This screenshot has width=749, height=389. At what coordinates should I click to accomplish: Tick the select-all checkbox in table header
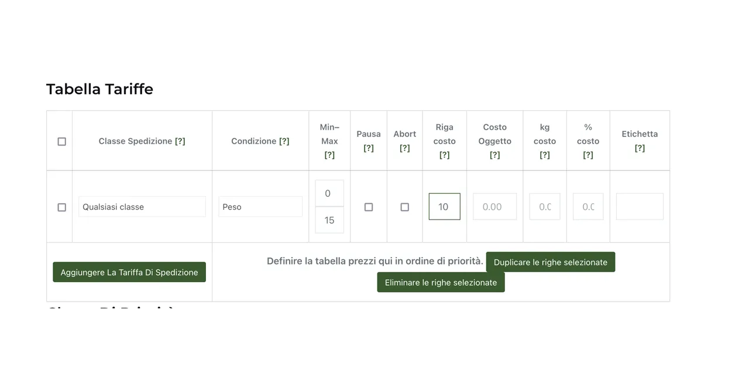(x=62, y=141)
